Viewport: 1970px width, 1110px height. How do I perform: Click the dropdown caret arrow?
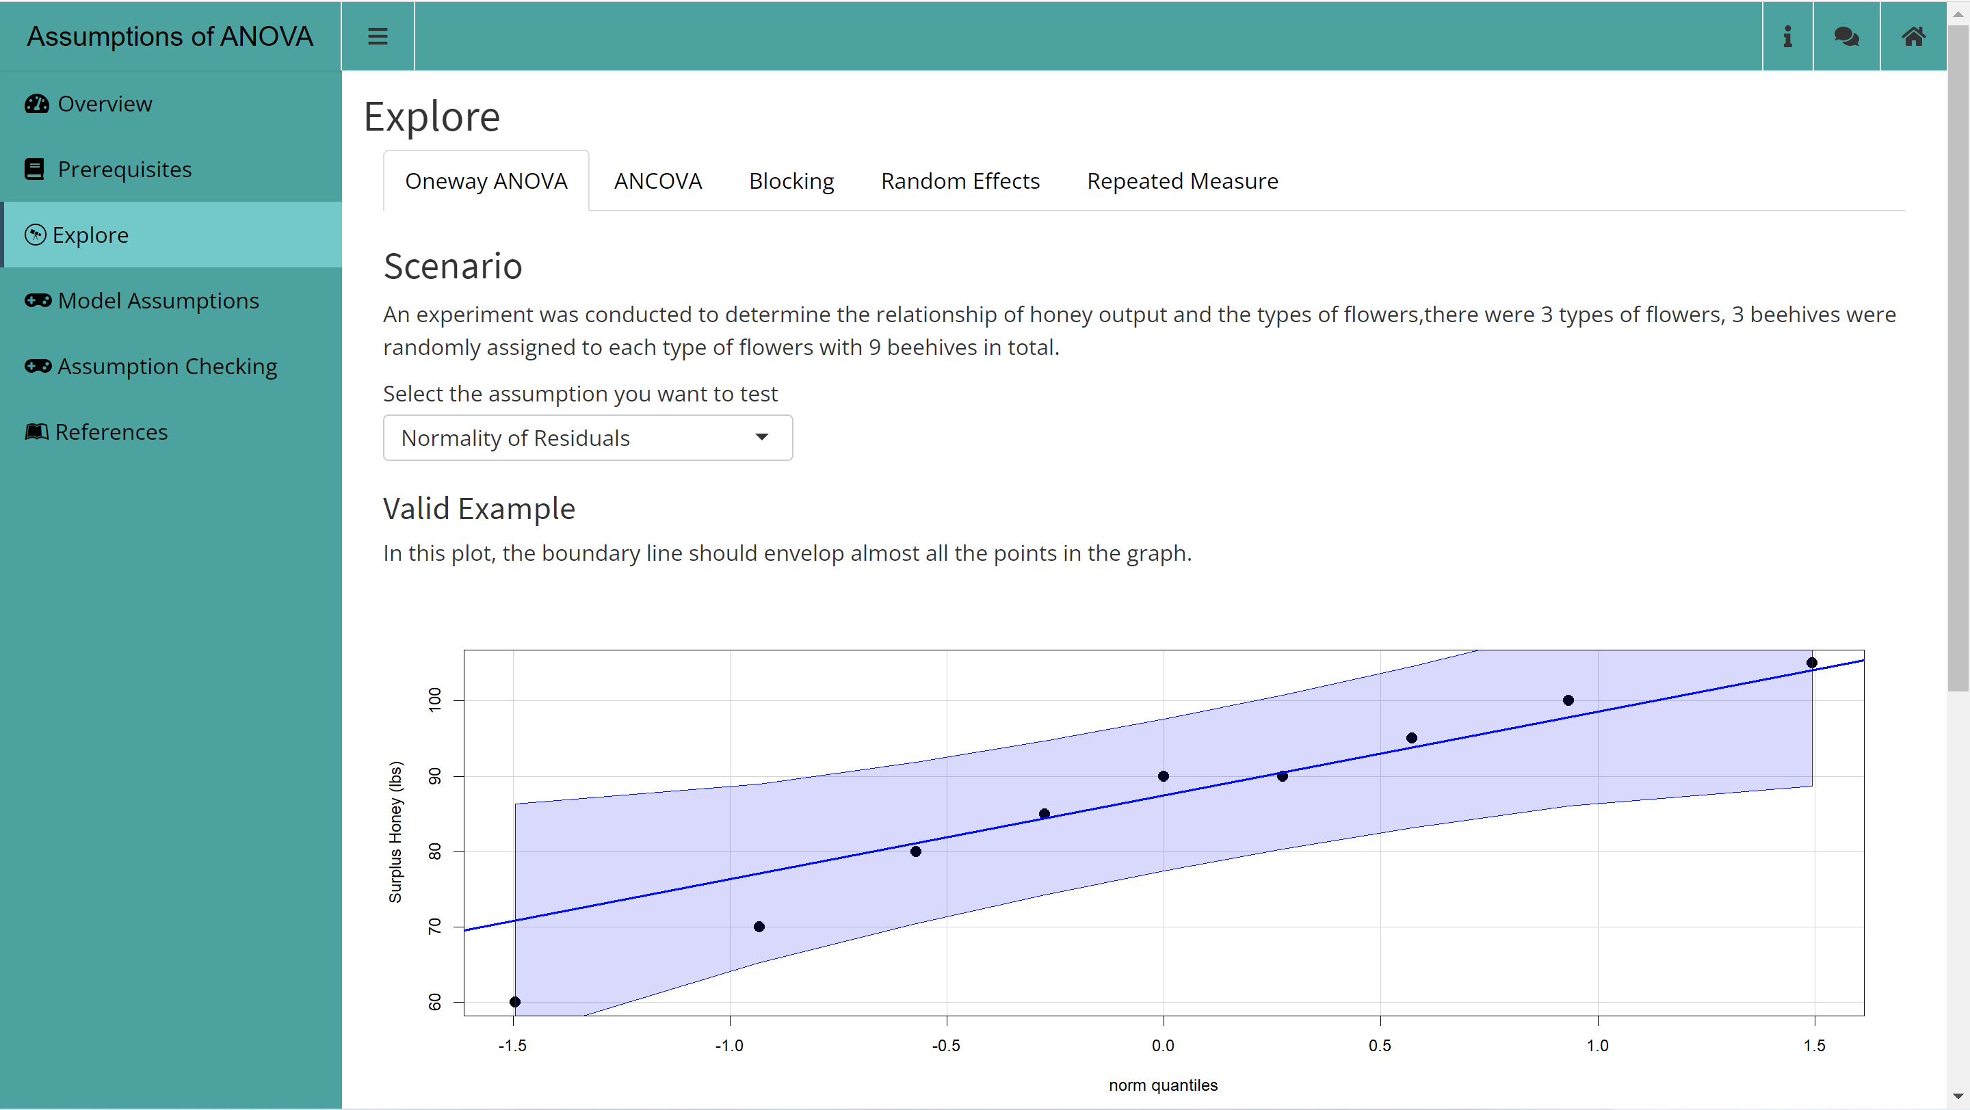pyautogui.click(x=761, y=437)
